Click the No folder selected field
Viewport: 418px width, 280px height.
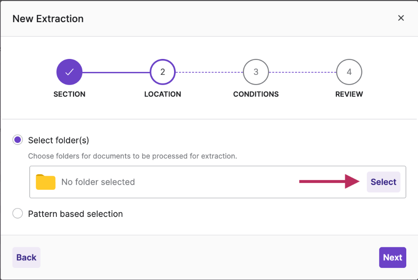point(218,182)
